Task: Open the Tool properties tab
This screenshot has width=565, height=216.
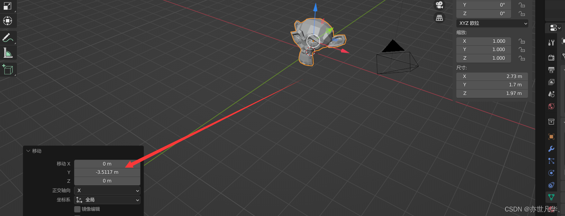Action: 551,43
